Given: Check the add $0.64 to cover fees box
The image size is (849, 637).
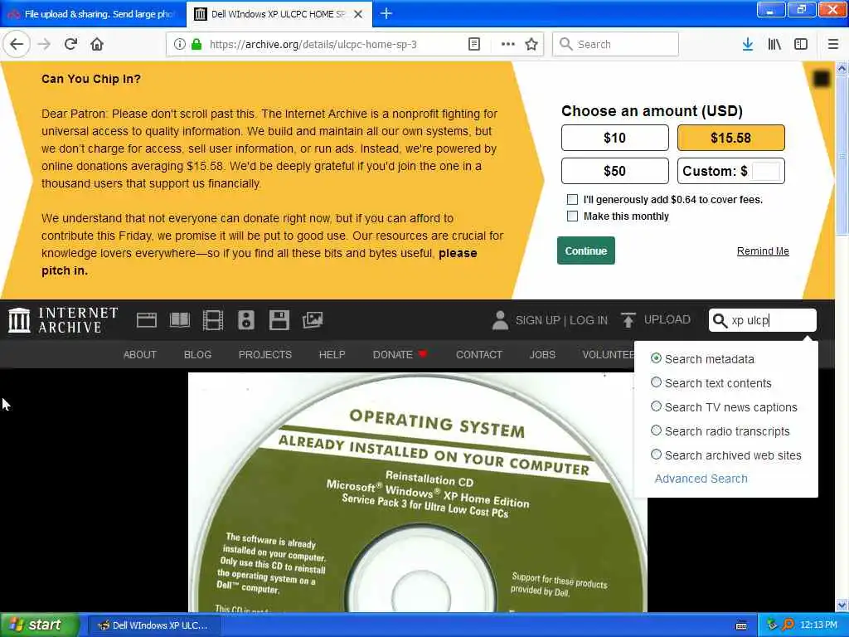Looking at the screenshot, I should pyautogui.click(x=572, y=199).
